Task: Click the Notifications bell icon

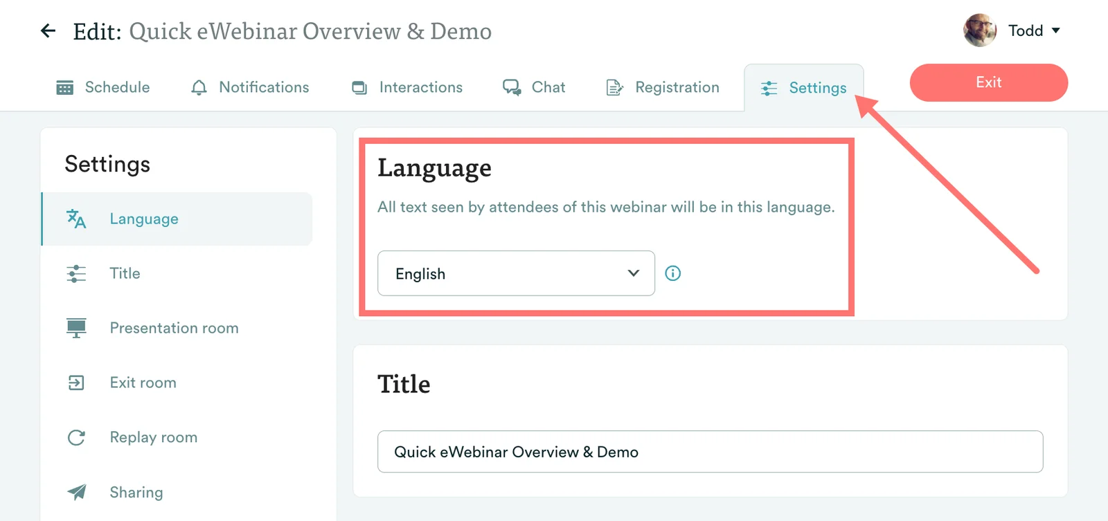Action: (x=199, y=88)
